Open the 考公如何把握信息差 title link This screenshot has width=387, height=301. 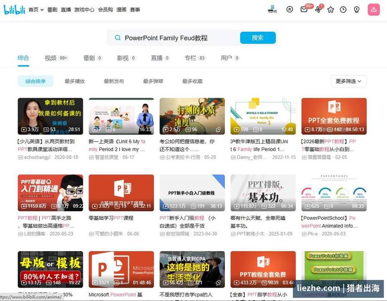pyautogui.click(x=187, y=145)
